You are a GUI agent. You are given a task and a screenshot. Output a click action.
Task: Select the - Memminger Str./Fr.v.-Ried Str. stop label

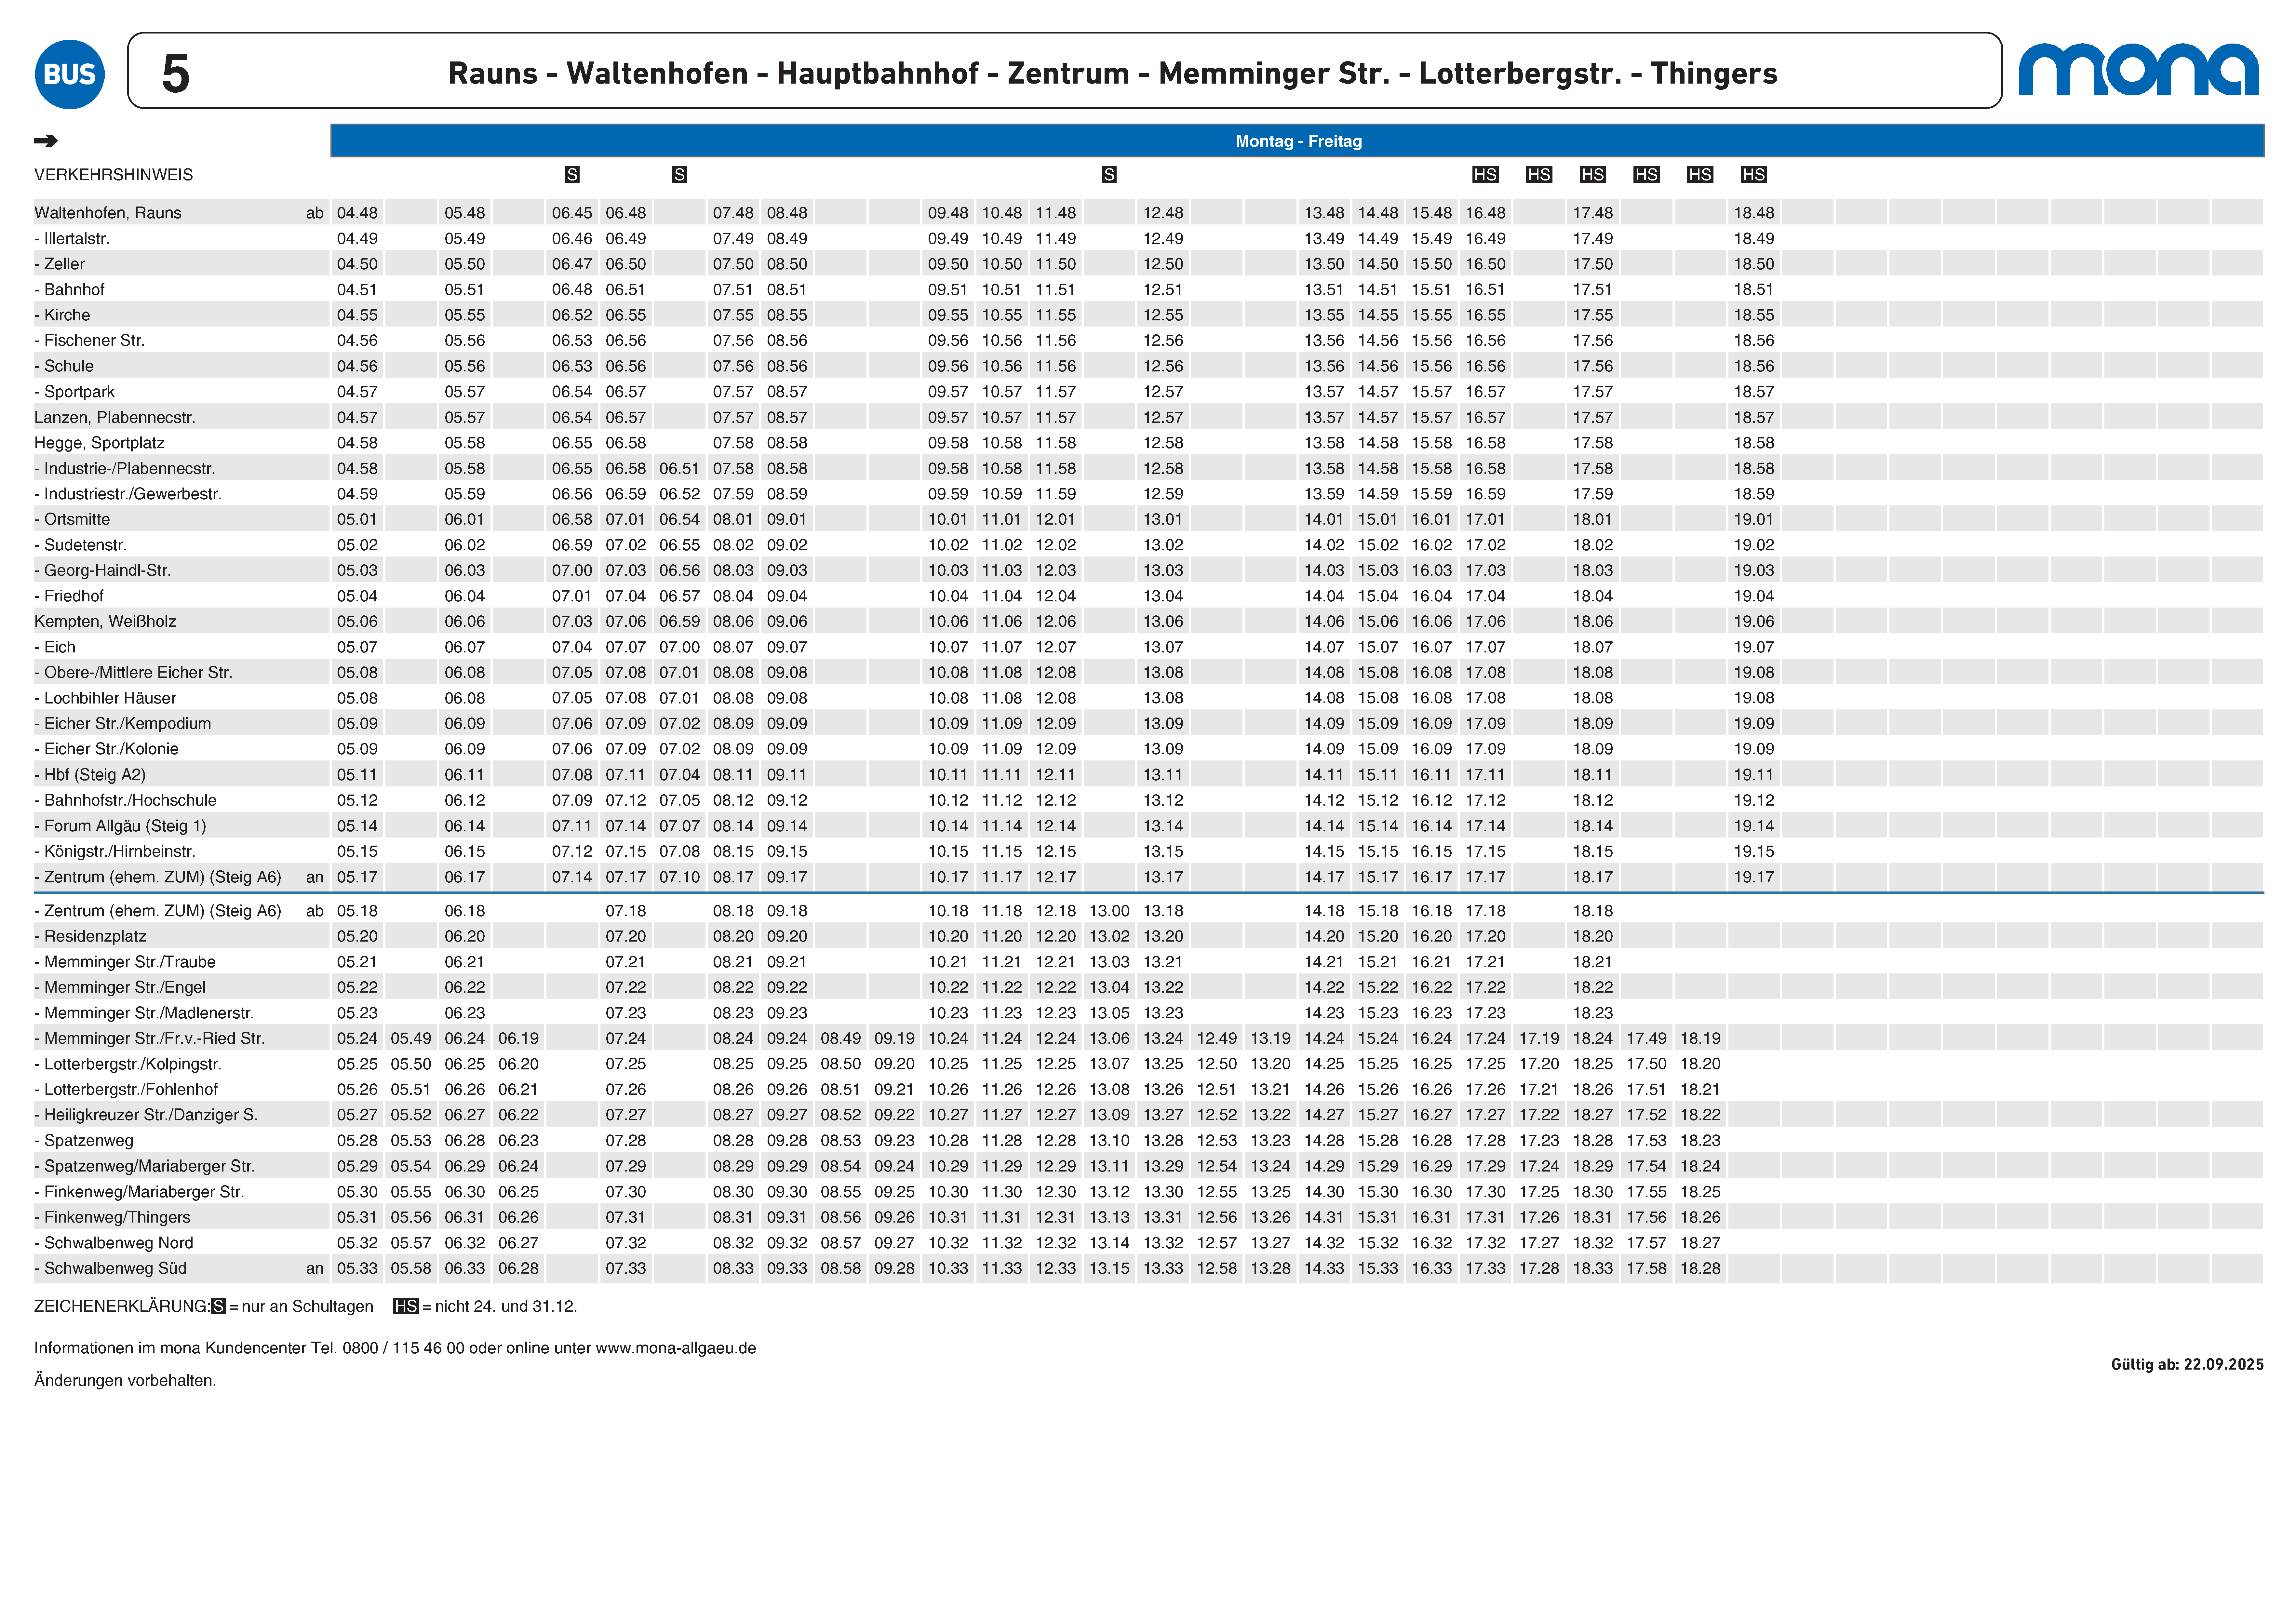(150, 1039)
